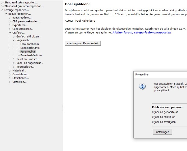Image resolution: width=187 pixels, height=151 pixels.
Task: Click the vertical splitter between panels
Action: 63,107
